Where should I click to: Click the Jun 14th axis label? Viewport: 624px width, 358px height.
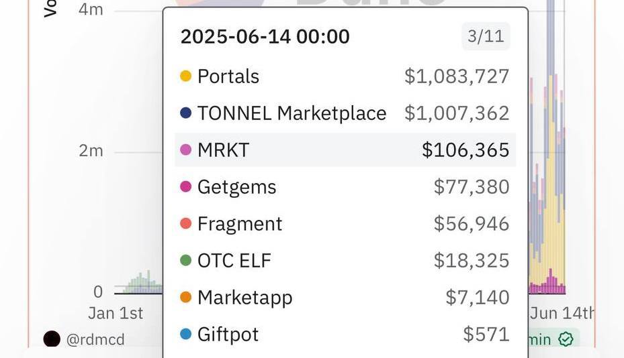click(x=562, y=313)
